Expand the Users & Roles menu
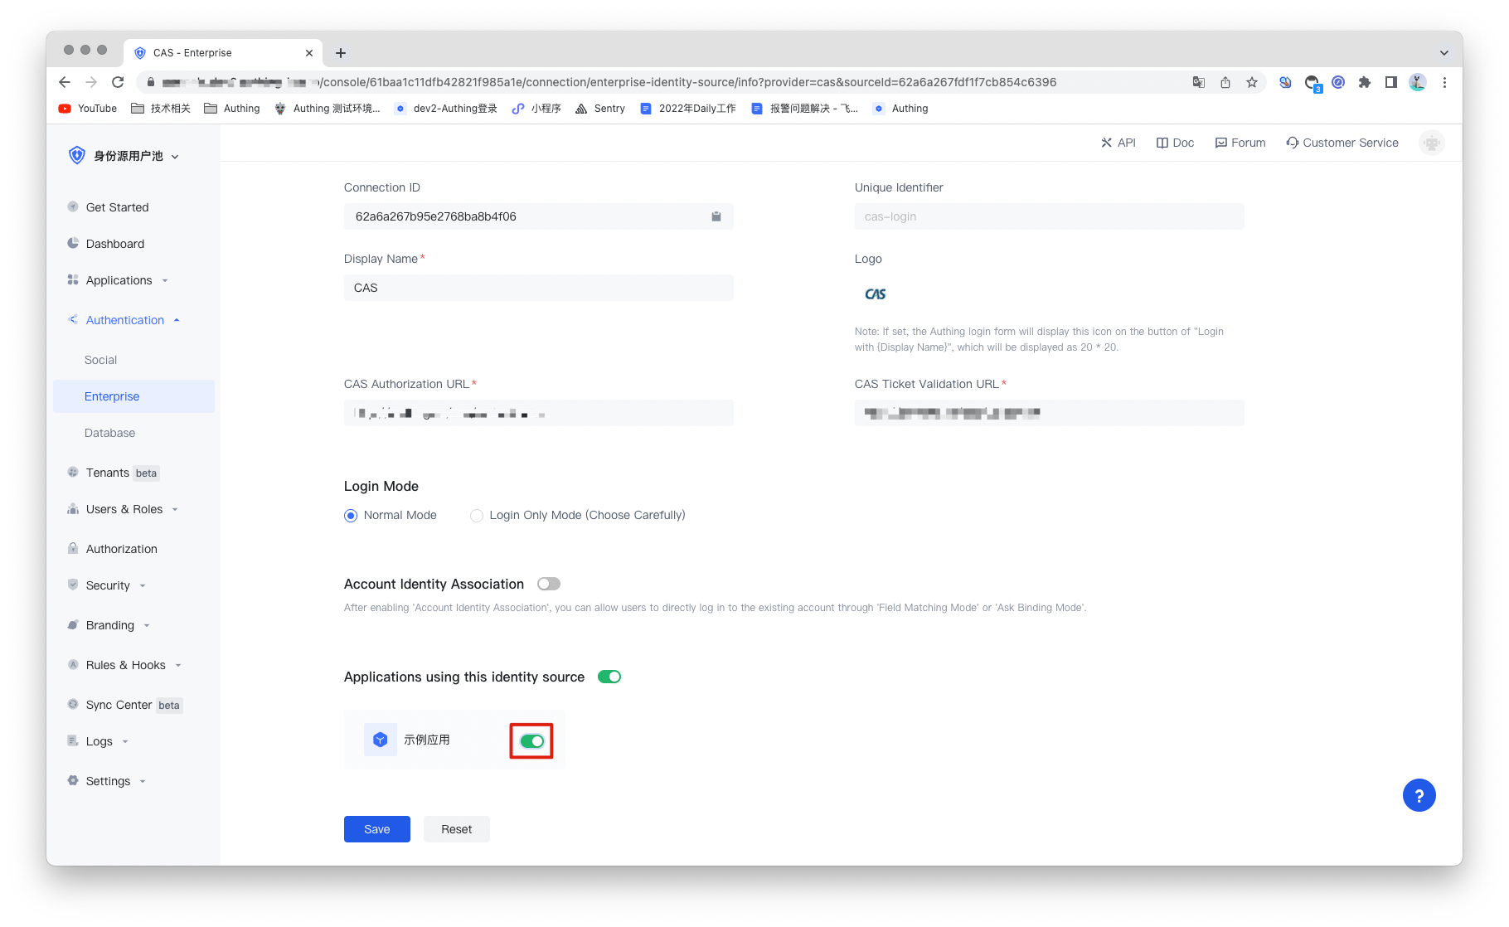The image size is (1509, 927). (x=124, y=509)
